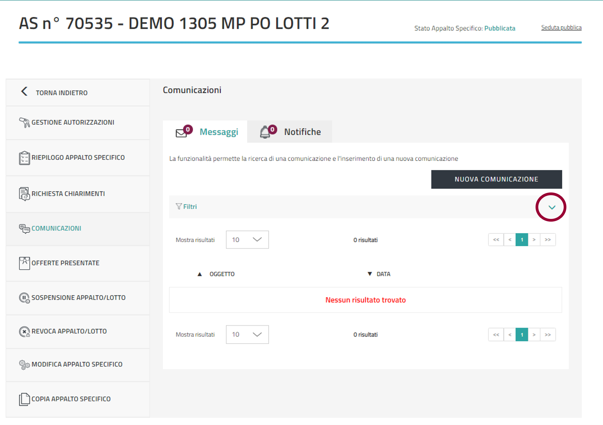Click the Copia Appalto Specifico page icon
The width and height of the screenshot is (603, 425).
(24, 399)
